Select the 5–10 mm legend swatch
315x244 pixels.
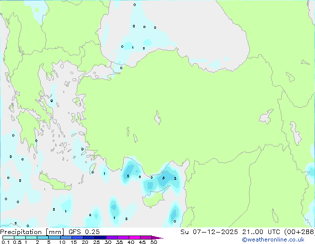coord(54,238)
